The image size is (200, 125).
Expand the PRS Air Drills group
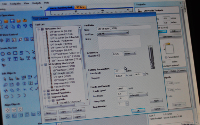[45, 91]
